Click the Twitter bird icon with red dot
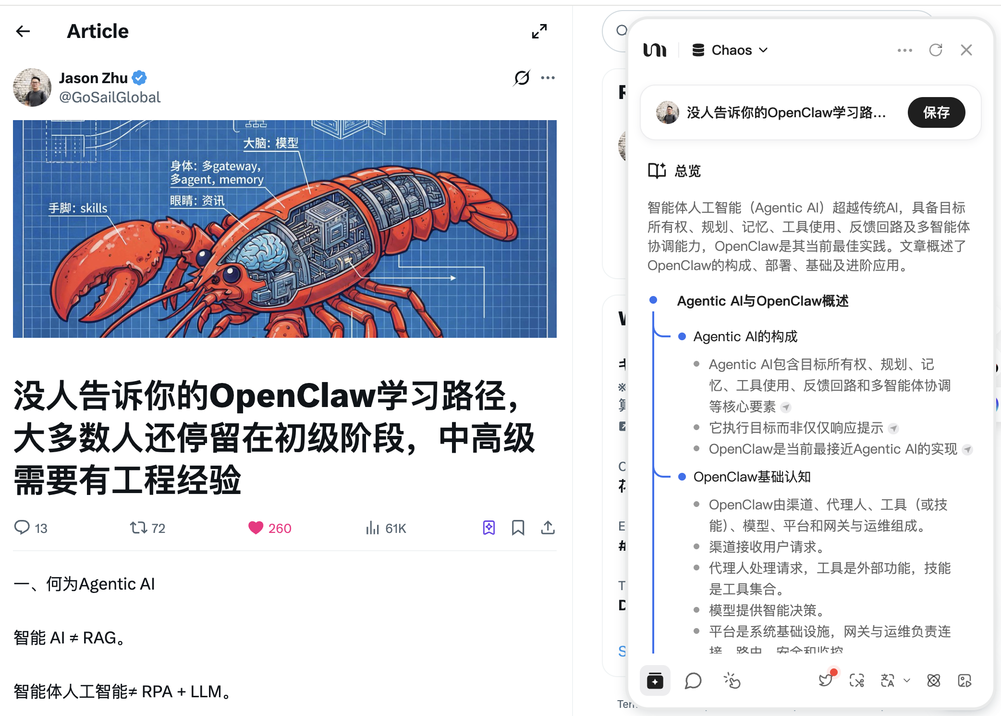The width and height of the screenshot is (1001, 716). [826, 680]
